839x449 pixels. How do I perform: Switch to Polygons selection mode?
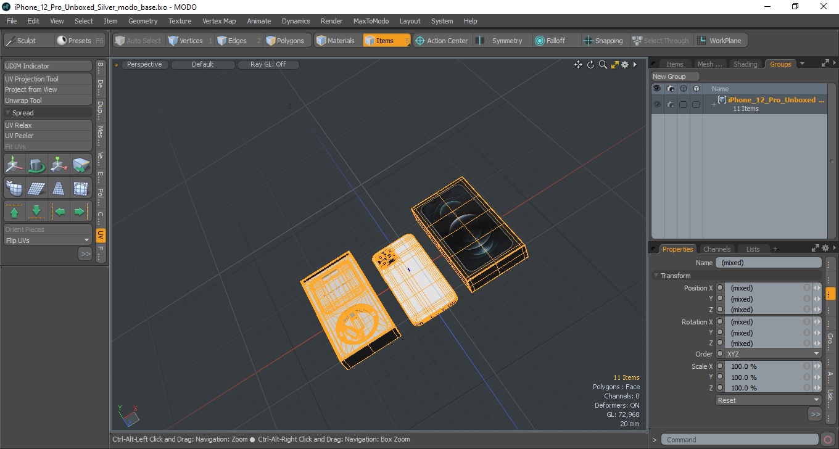(x=286, y=41)
